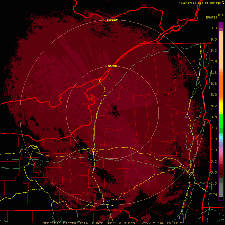Click the 6.6 scale value
Screen dimensions: 225x225
click(214, 72)
